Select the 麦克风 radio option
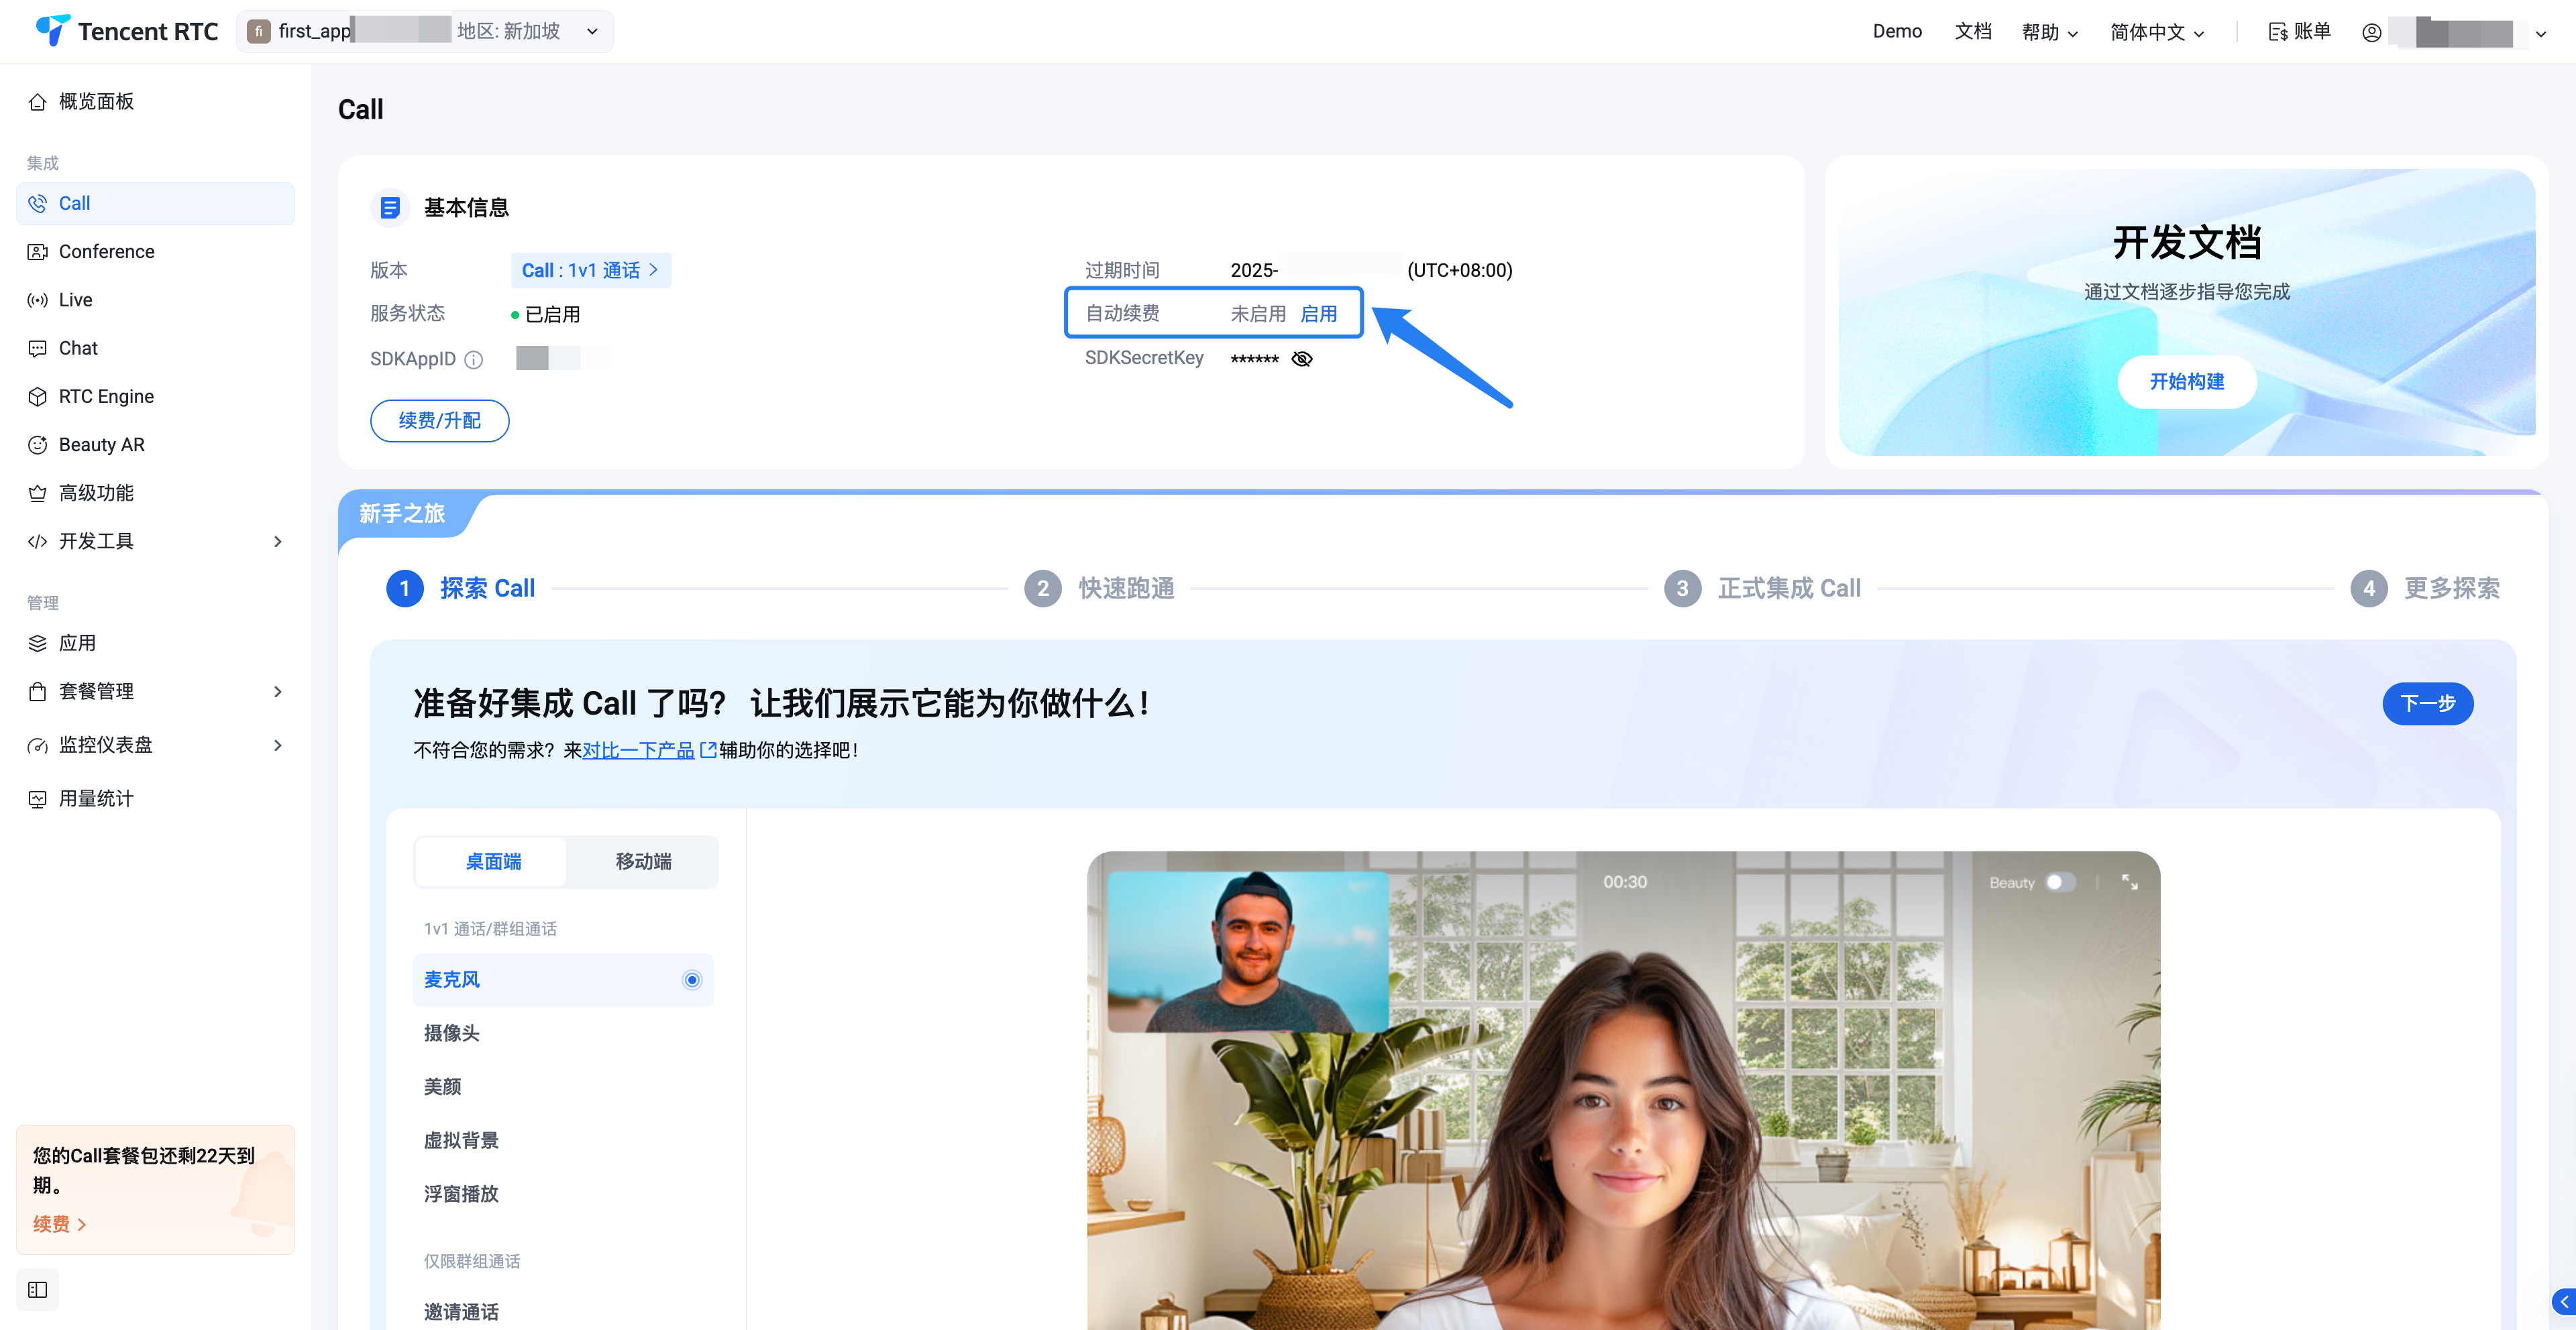The height and width of the screenshot is (1330, 2576). pyautogui.click(x=691, y=979)
